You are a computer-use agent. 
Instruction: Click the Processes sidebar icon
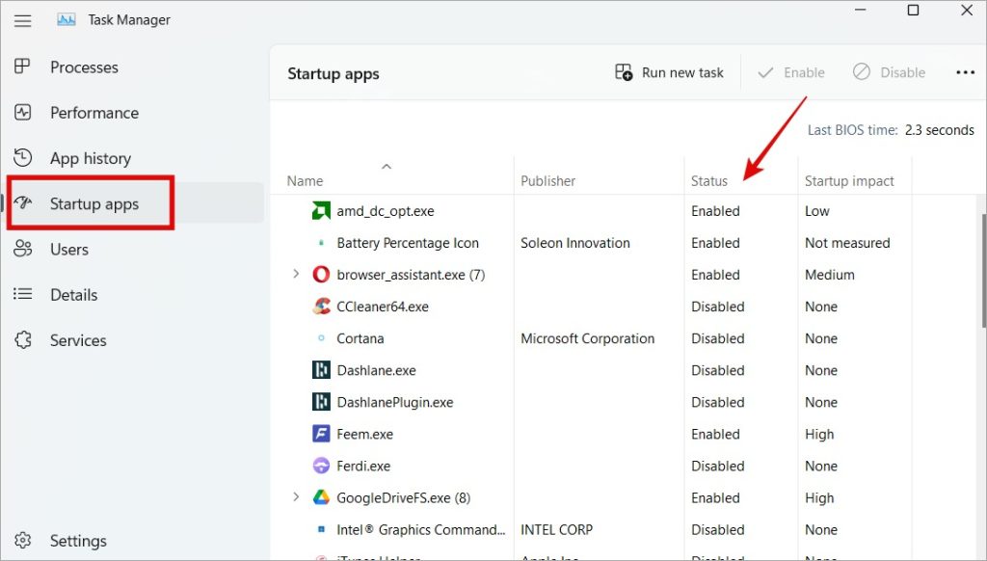pyautogui.click(x=23, y=67)
